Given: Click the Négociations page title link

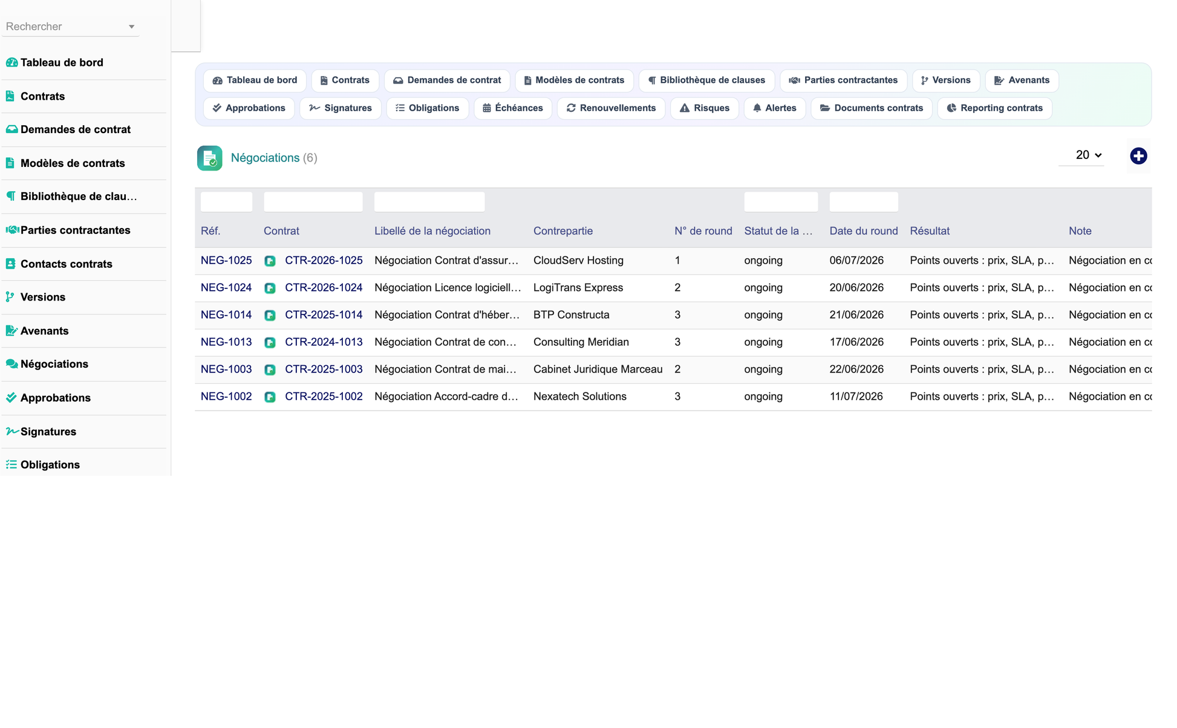Looking at the screenshot, I should click(265, 158).
